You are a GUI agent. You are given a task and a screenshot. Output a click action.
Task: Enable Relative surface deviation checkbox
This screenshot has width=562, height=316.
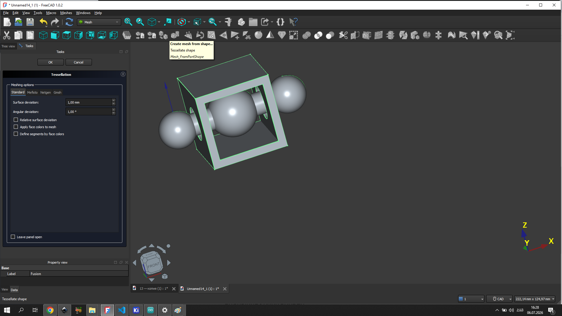[x=16, y=120]
